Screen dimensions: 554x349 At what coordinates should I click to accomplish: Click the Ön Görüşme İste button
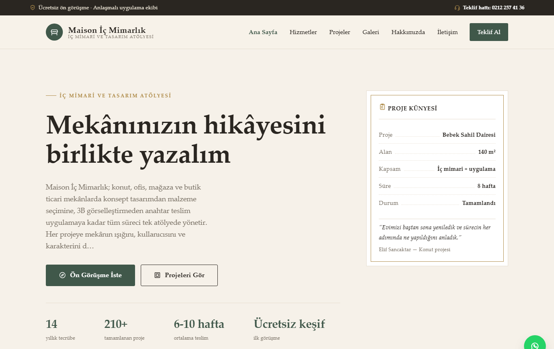[90, 275]
